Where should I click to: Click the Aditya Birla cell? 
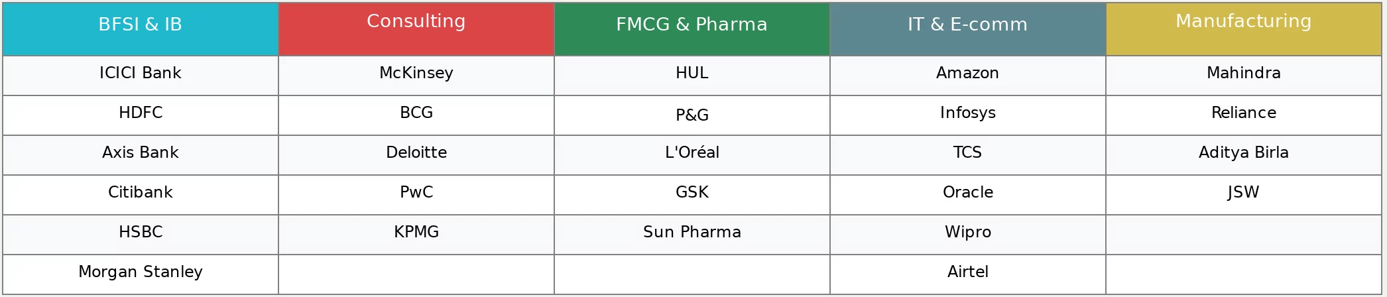coord(1243,153)
